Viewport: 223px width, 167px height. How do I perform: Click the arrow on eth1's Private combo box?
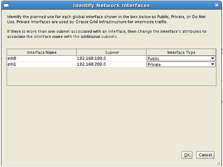(213, 64)
